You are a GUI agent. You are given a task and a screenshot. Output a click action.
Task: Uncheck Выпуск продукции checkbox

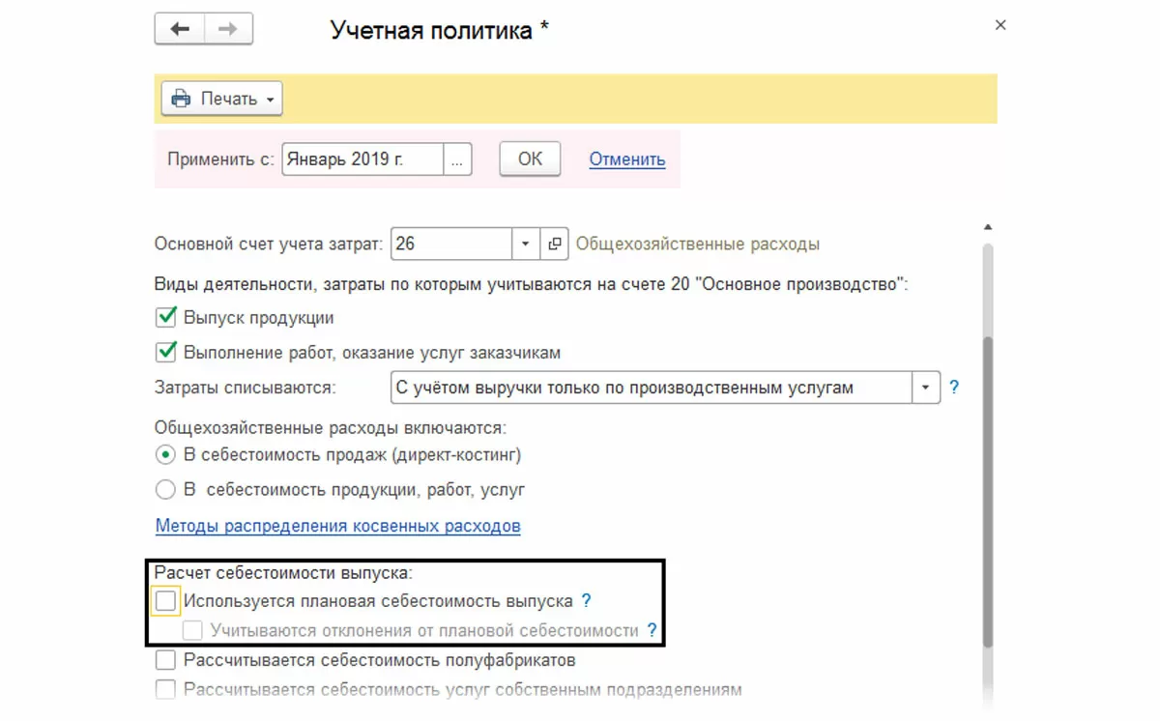[x=166, y=318]
